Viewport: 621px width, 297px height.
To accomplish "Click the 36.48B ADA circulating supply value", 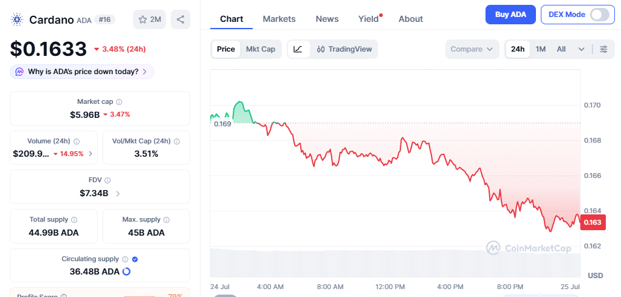I will (94, 271).
